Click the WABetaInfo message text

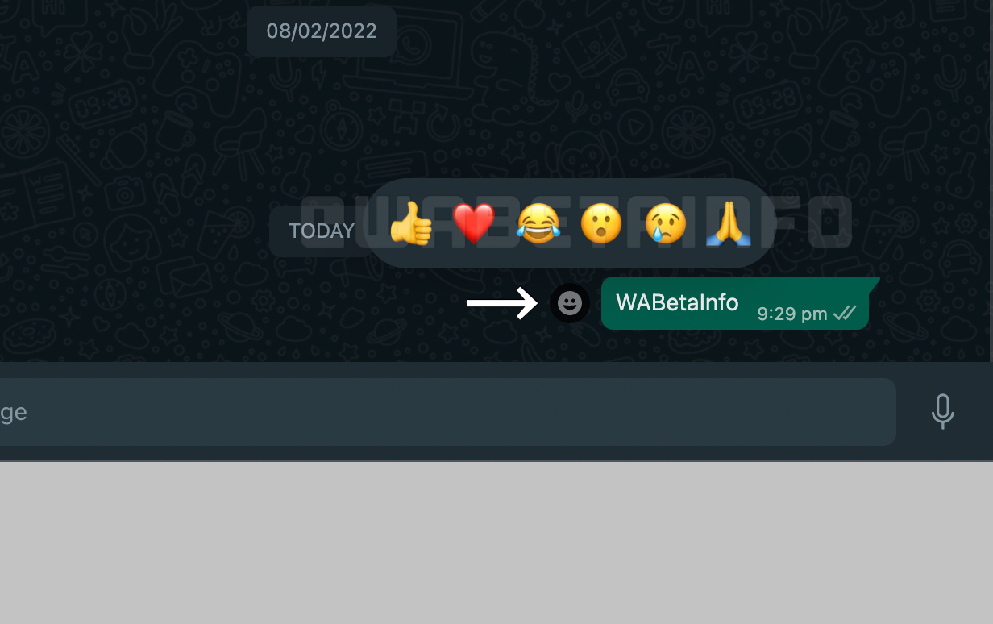(x=677, y=302)
